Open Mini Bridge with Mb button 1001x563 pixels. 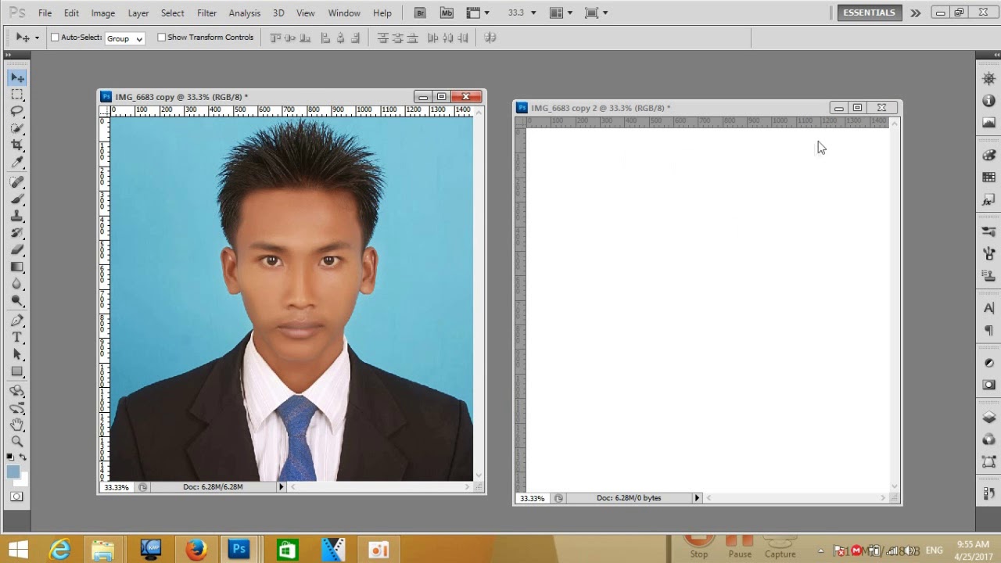(x=447, y=13)
